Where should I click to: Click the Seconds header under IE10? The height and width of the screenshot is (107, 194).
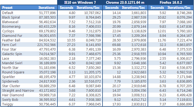tap(67, 8)
